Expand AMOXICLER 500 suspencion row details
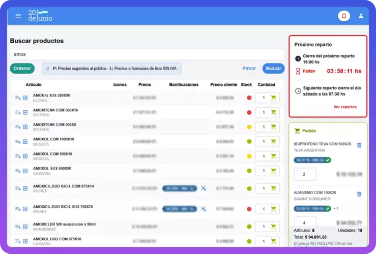This screenshot has width=376, height=254. tap(25, 227)
